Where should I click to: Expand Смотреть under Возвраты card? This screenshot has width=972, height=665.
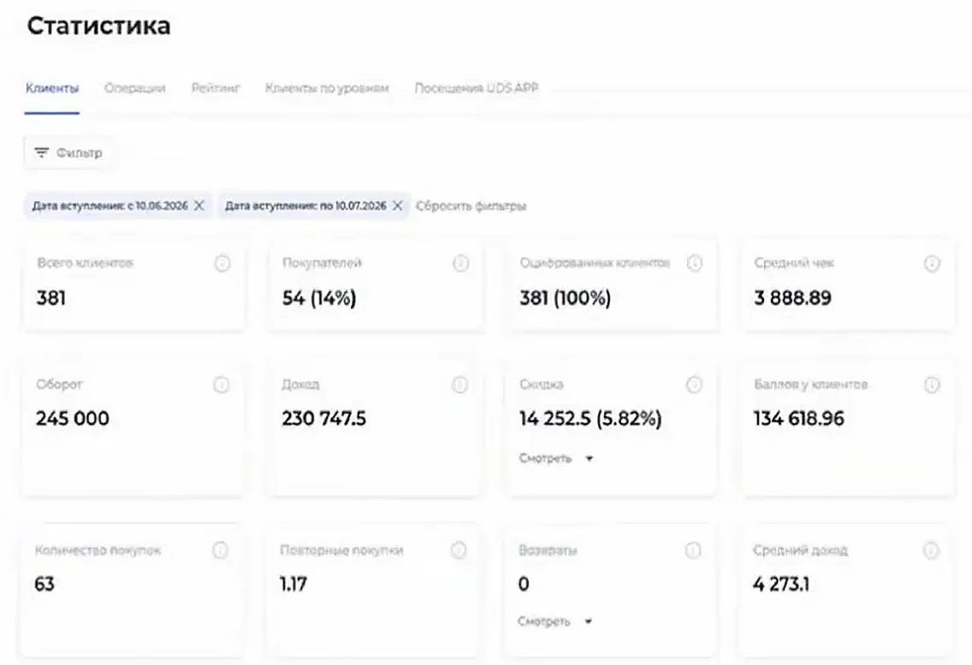(x=554, y=621)
